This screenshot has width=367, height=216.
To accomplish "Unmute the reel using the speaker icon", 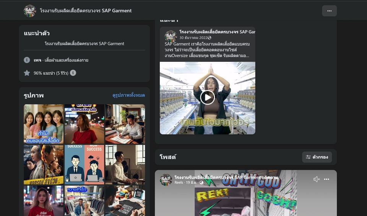I will pyautogui.click(x=316, y=179).
